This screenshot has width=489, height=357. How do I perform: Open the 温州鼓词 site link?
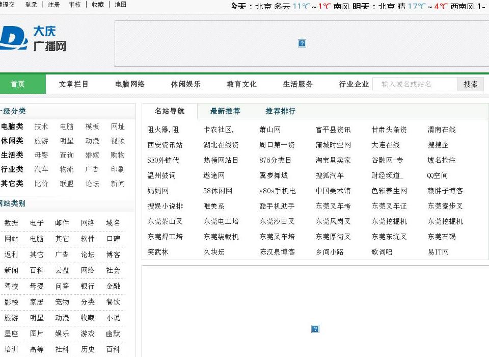tap(161, 175)
